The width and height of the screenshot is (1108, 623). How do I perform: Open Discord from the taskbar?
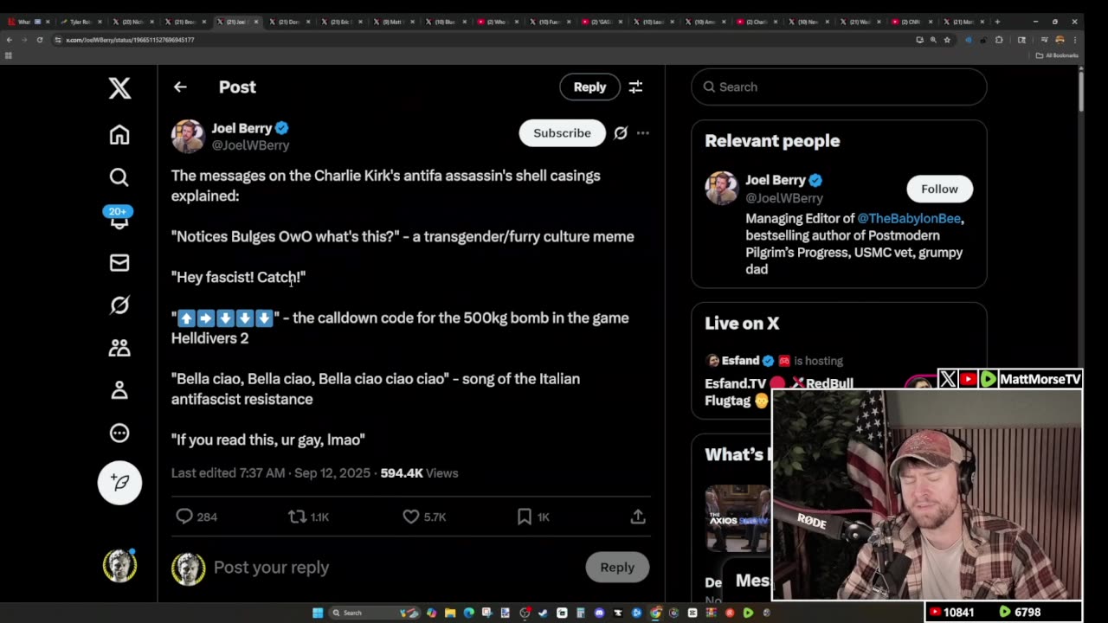[x=599, y=613]
